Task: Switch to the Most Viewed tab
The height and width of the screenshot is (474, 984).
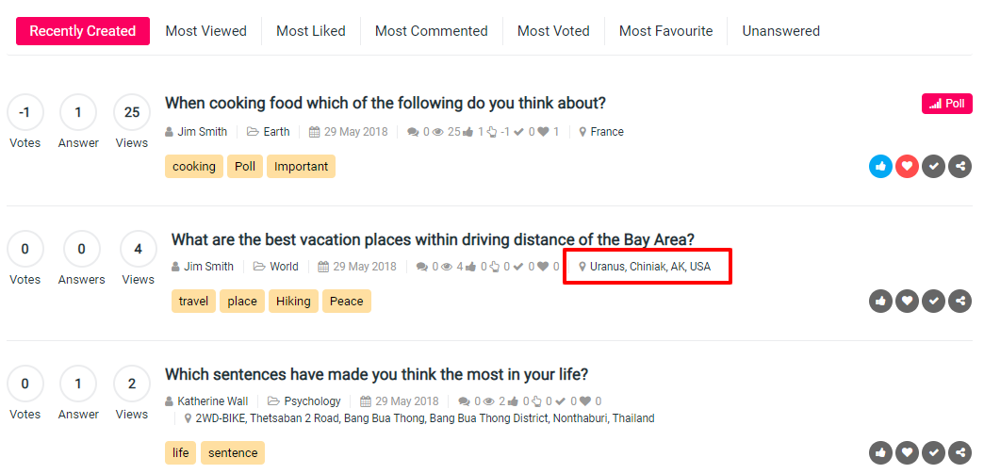Action: (x=205, y=31)
